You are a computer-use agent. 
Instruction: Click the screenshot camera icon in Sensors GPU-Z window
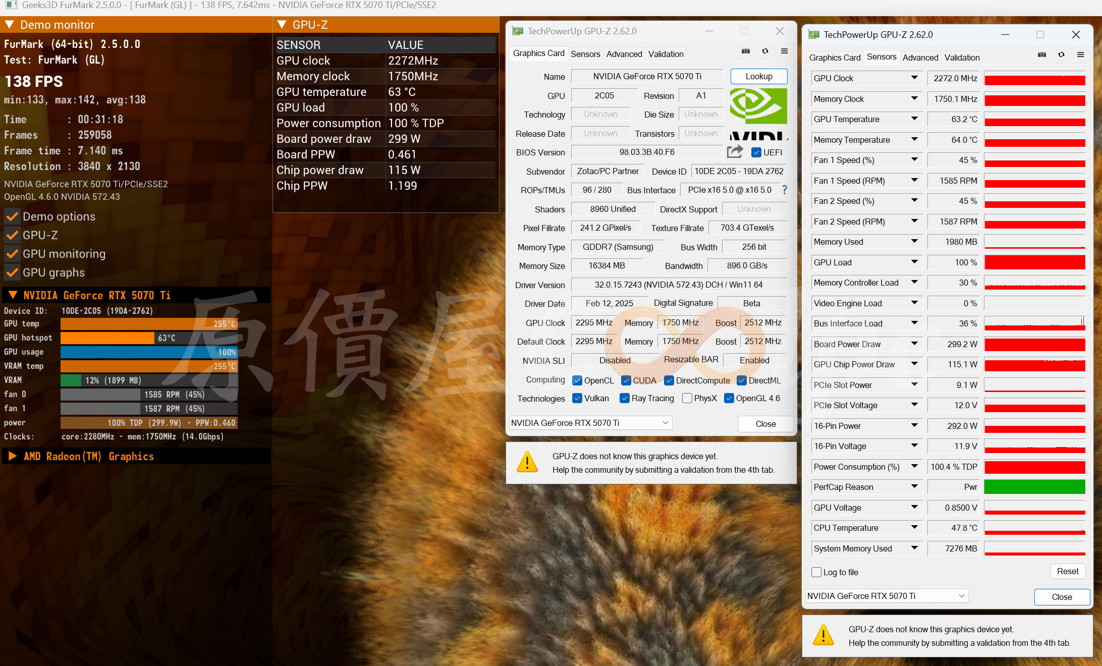[1042, 54]
